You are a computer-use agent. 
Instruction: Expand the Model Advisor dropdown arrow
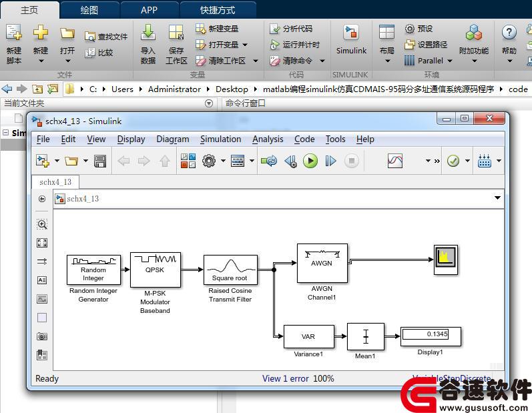(467, 161)
